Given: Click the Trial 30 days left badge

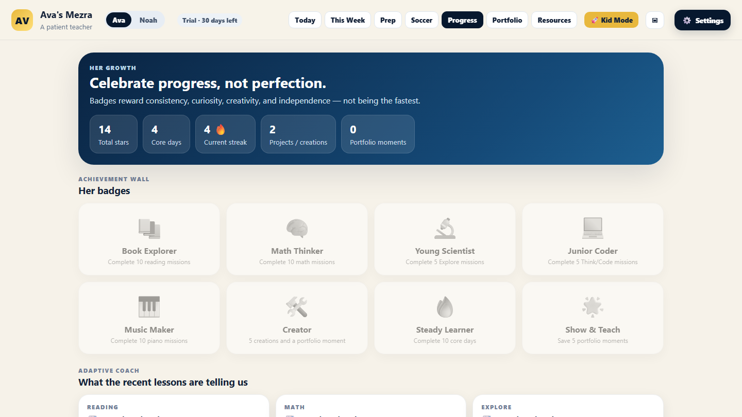Looking at the screenshot, I should pyautogui.click(x=210, y=20).
